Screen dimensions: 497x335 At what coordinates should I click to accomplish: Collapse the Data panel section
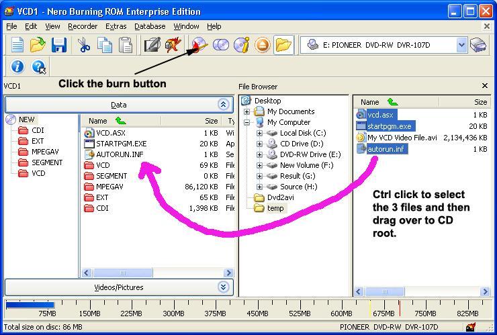click(x=223, y=104)
